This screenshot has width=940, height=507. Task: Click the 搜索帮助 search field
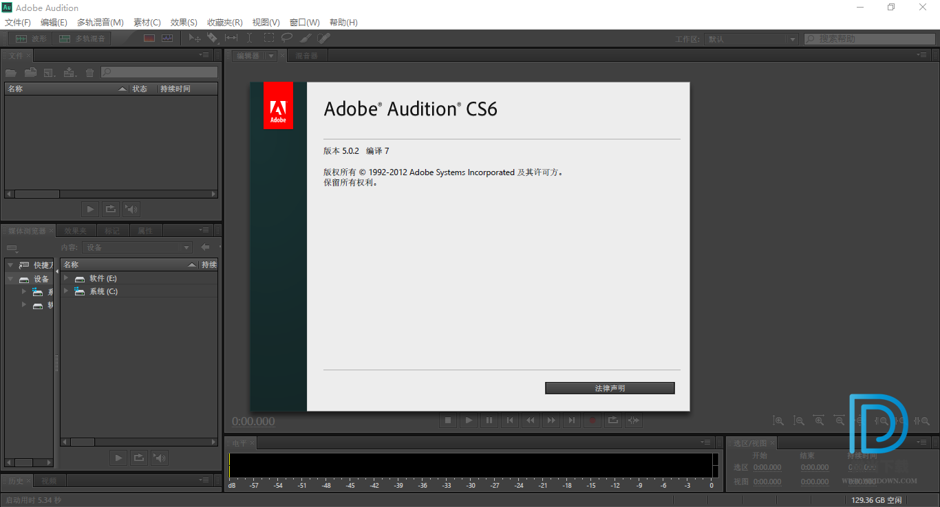[870, 39]
